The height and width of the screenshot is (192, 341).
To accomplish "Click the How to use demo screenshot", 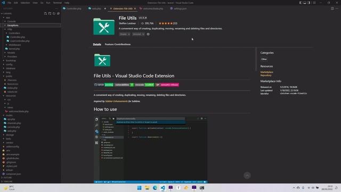I will click(150, 150).
